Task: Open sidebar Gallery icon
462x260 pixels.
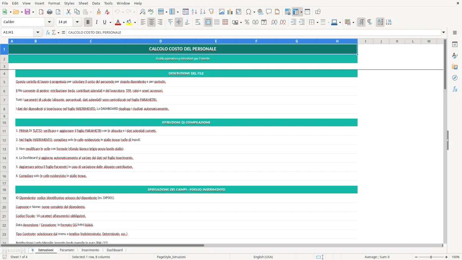Action: coord(455,67)
